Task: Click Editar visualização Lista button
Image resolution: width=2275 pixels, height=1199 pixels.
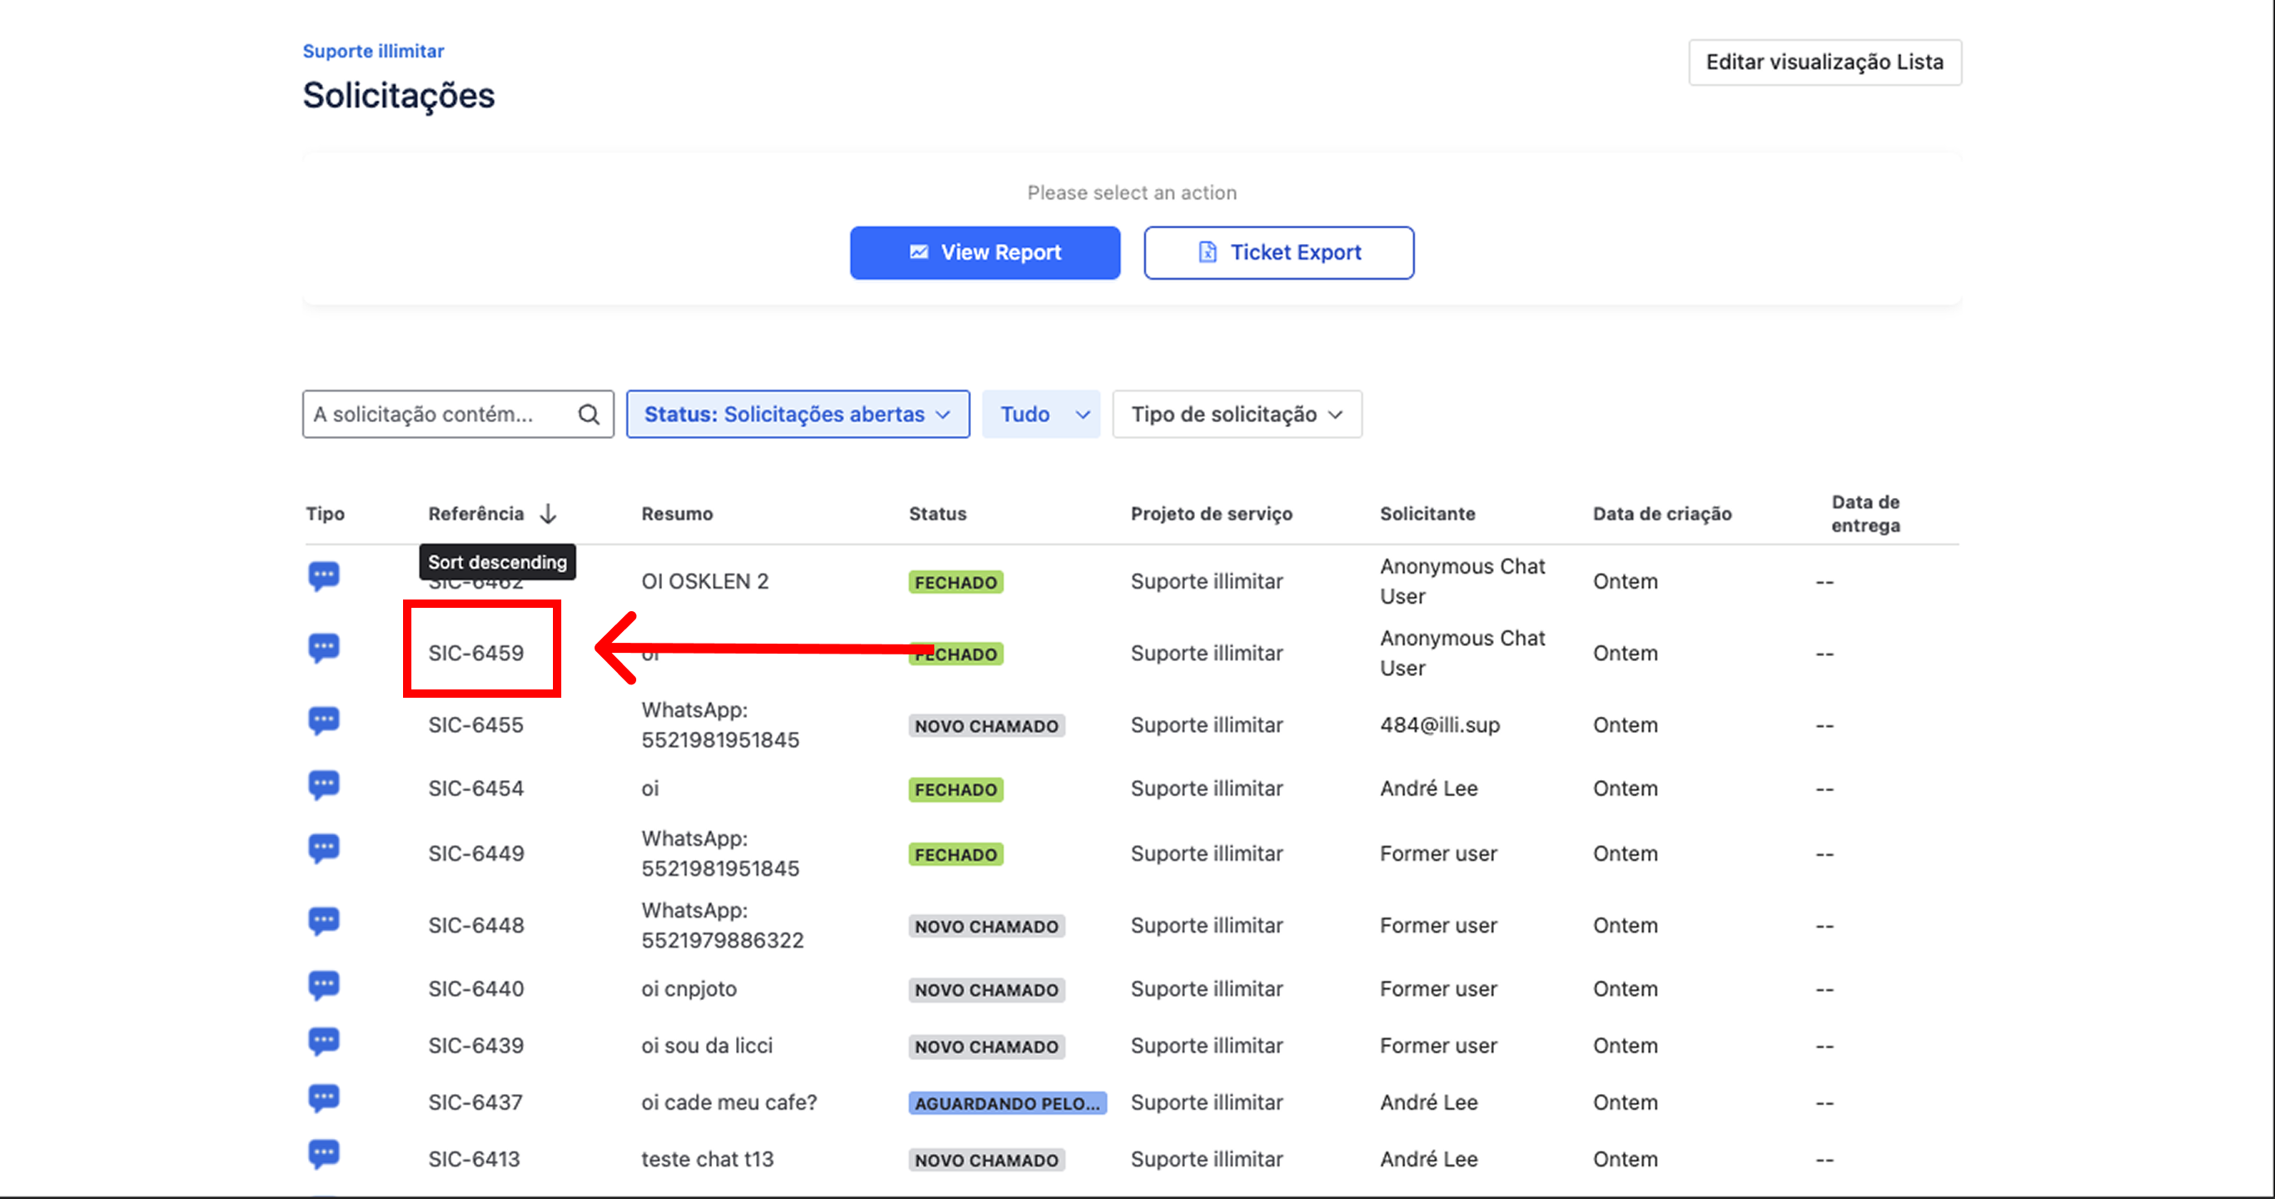Action: 1824,62
